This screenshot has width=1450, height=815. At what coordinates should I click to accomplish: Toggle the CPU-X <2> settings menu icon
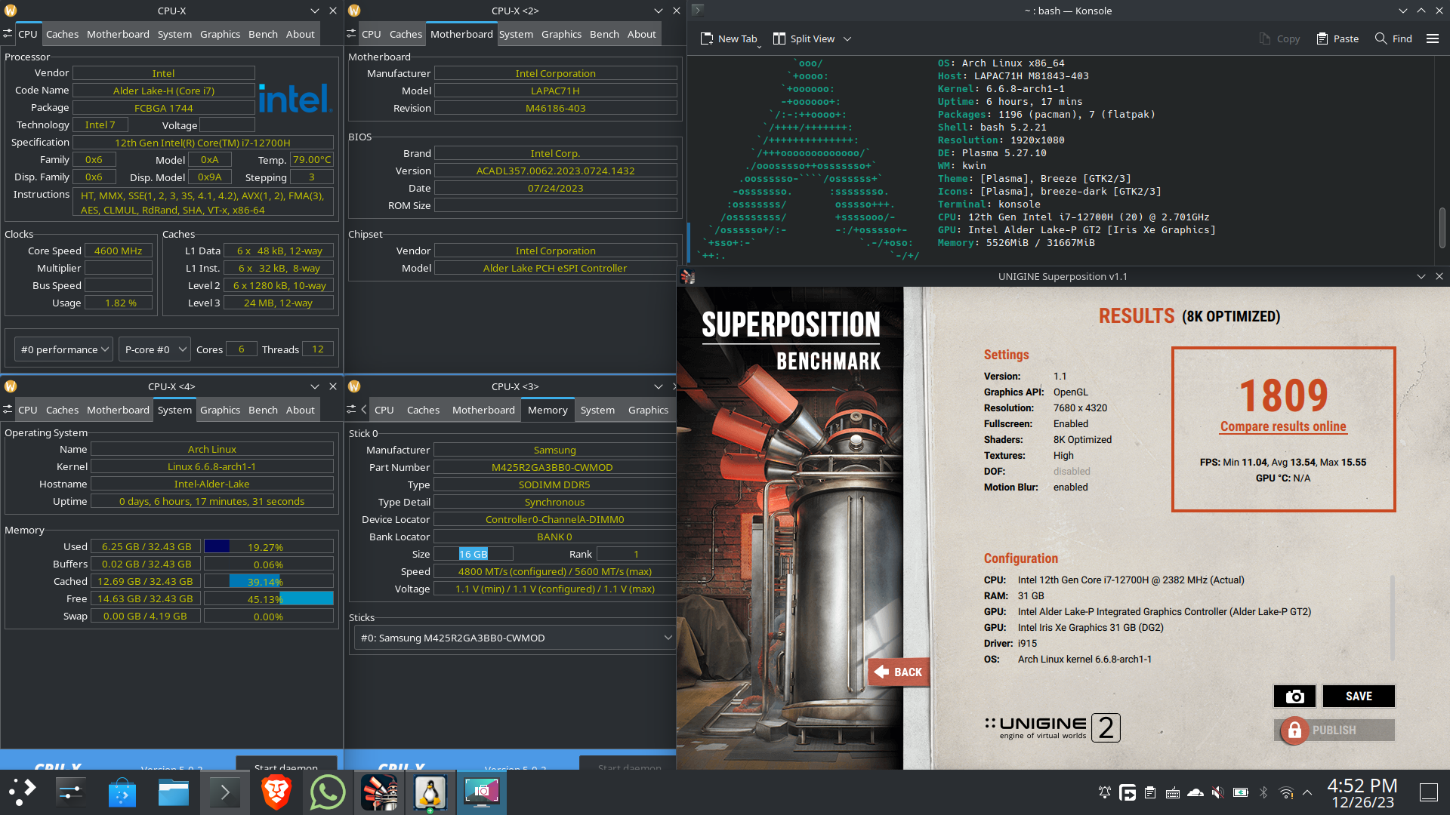click(x=351, y=34)
